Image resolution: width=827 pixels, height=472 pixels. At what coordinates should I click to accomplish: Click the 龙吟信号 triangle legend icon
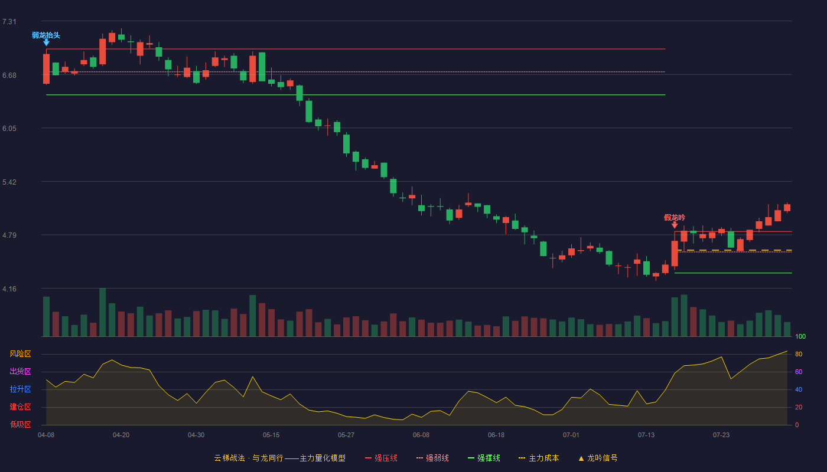tap(581, 458)
